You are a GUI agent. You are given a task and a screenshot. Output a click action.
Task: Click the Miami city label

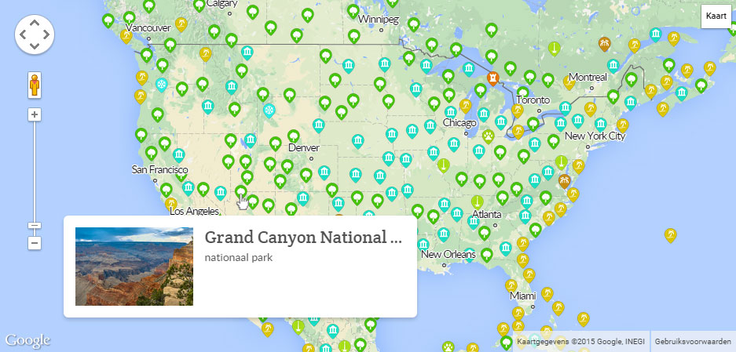(523, 296)
